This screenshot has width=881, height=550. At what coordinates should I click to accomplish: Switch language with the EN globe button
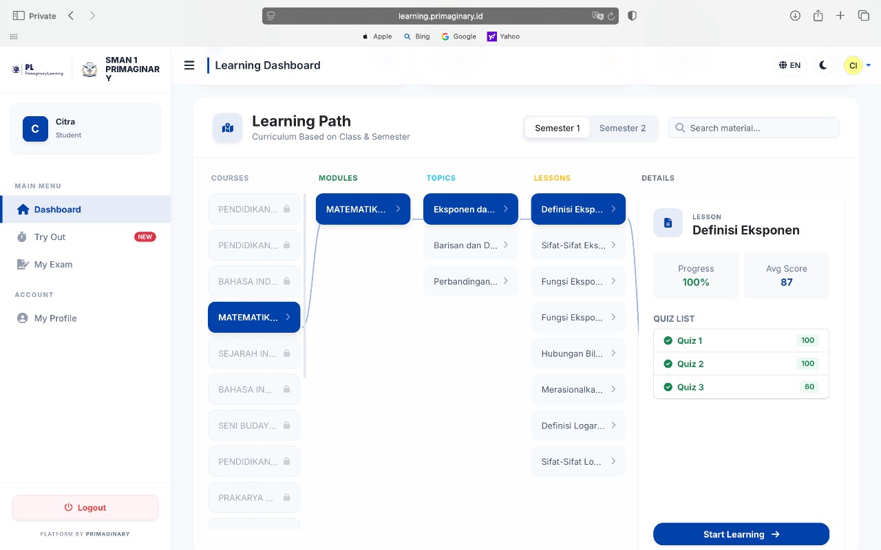(789, 65)
